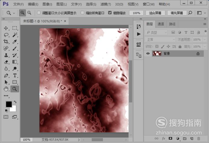Switch to the 通道 tab

(161, 24)
